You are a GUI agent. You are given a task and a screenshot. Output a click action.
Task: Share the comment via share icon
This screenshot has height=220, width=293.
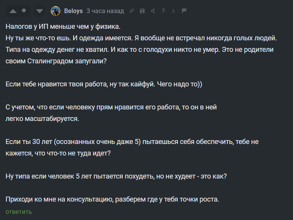tap(153, 11)
